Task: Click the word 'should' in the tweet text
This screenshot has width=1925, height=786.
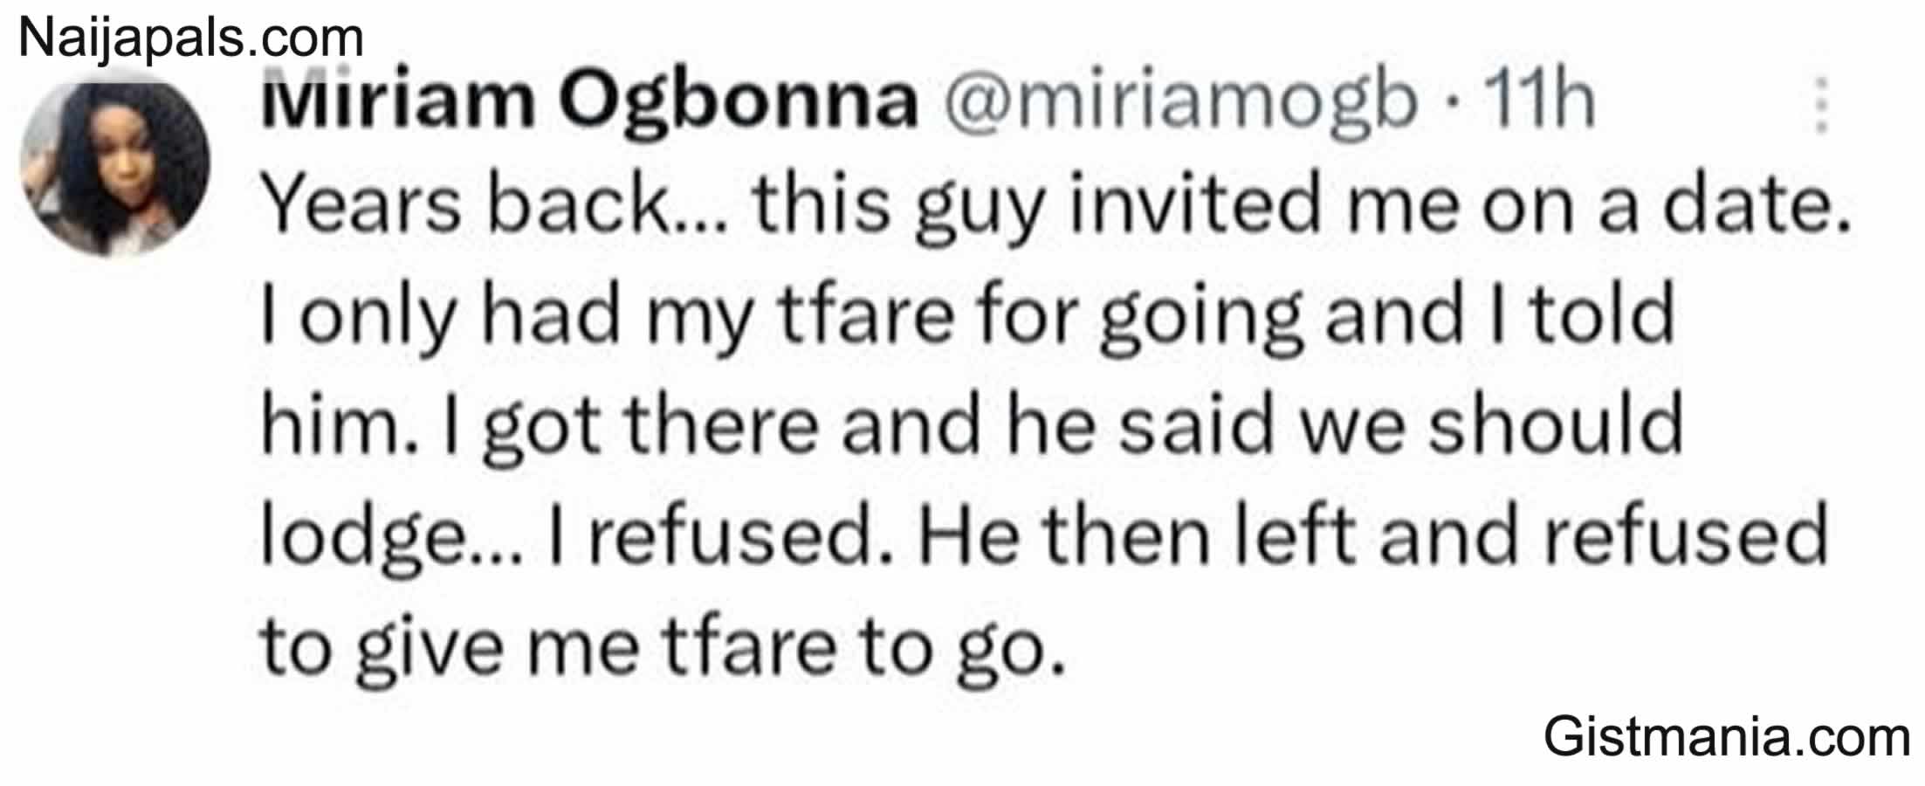Action: (x=1556, y=424)
